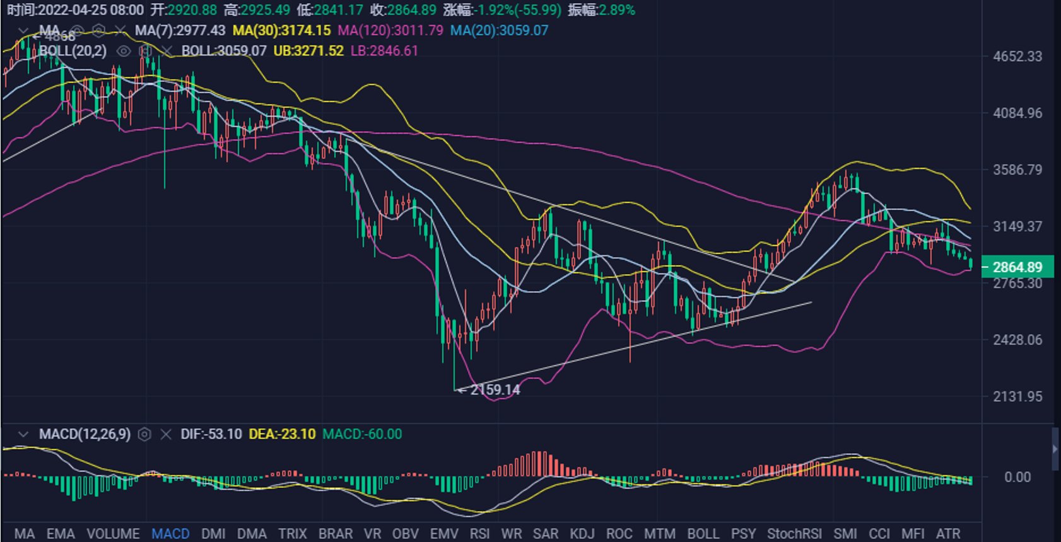Image resolution: width=1061 pixels, height=542 pixels.
Task: Open the BOLL indicator at bottom bar
Action: click(x=703, y=533)
